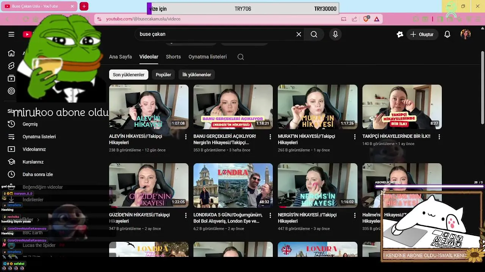Click site settings icon in address bar
The width and height of the screenshot is (485, 272).
point(99,19)
